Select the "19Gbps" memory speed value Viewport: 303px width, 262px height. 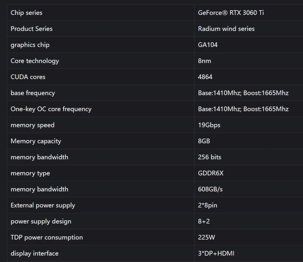(x=209, y=125)
